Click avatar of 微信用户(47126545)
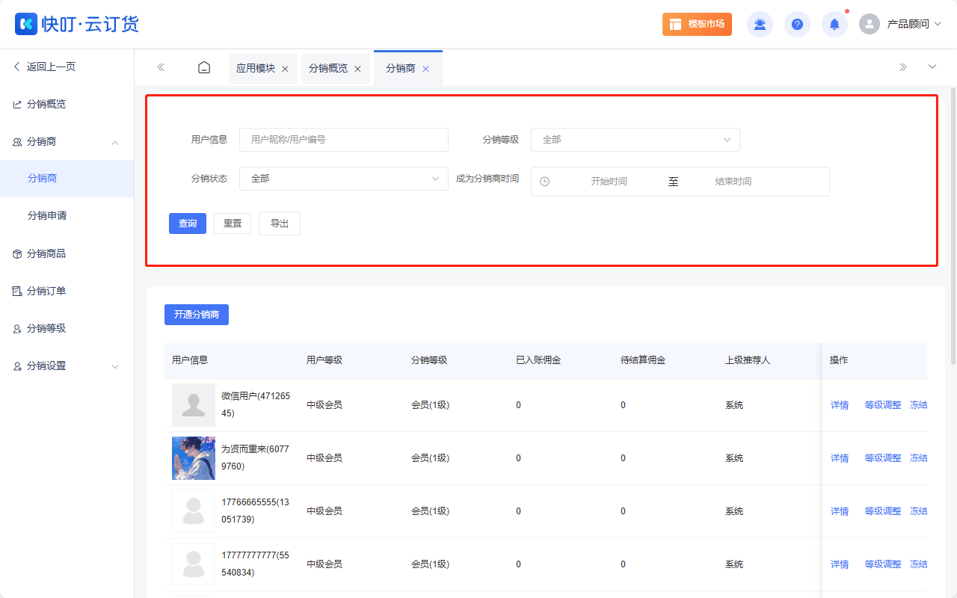957x598 pixels. point(194,405)
